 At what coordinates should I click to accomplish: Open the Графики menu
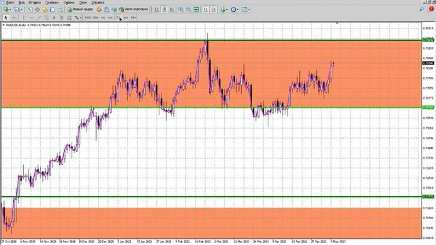coord(52,3)
